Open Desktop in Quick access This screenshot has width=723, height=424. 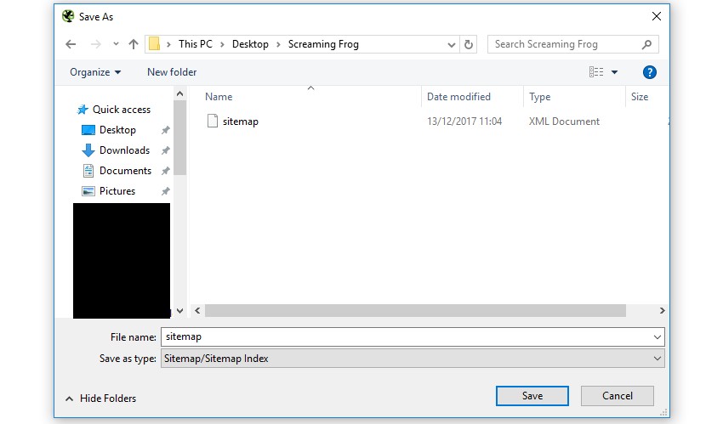(x=117, y=130)
